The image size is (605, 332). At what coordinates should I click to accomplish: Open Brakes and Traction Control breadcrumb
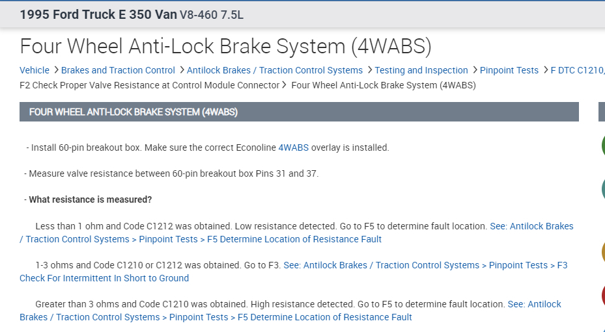tap(118, 70)
